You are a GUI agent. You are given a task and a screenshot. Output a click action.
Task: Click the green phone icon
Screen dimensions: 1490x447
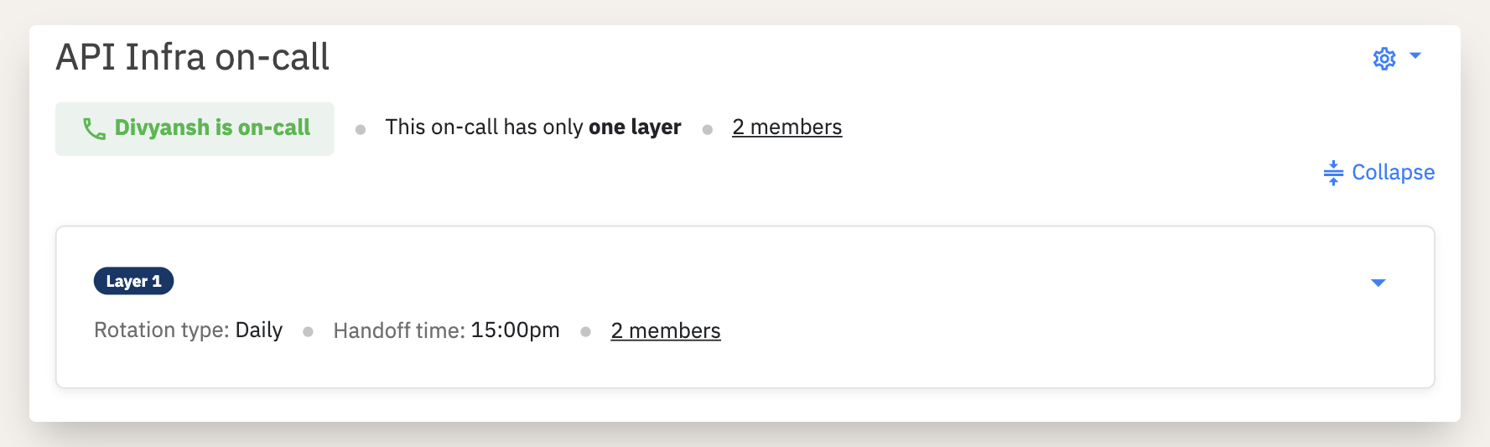(x=94, y=128)
